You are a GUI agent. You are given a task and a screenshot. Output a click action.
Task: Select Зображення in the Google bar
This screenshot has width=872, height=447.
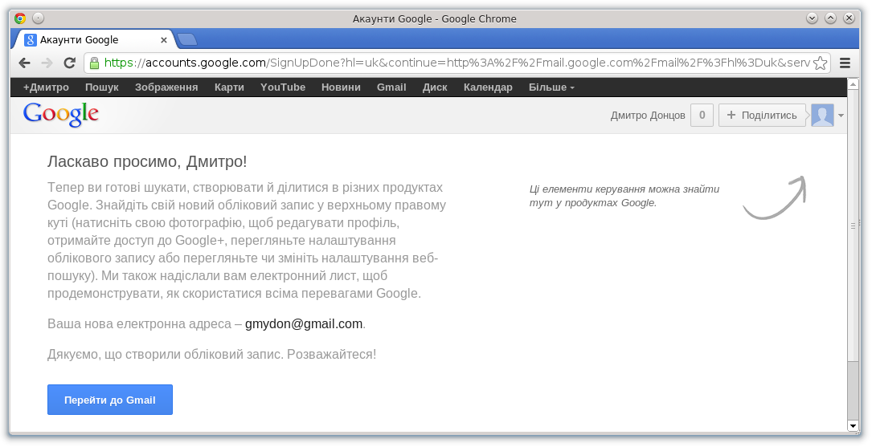click(x=166, y=87)
